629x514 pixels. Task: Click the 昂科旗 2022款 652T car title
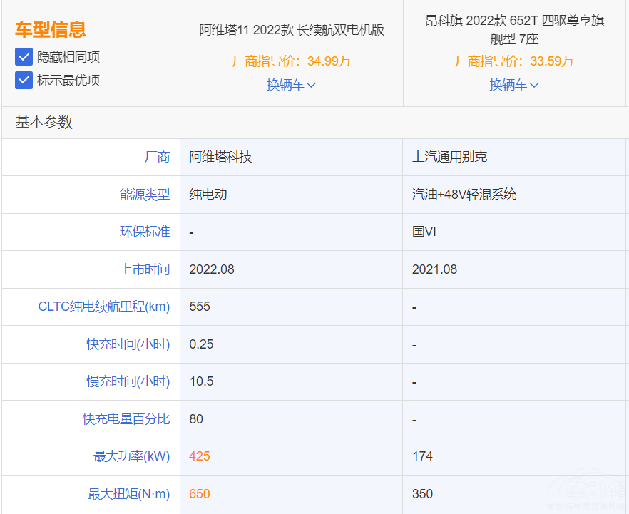click(514, 29)
